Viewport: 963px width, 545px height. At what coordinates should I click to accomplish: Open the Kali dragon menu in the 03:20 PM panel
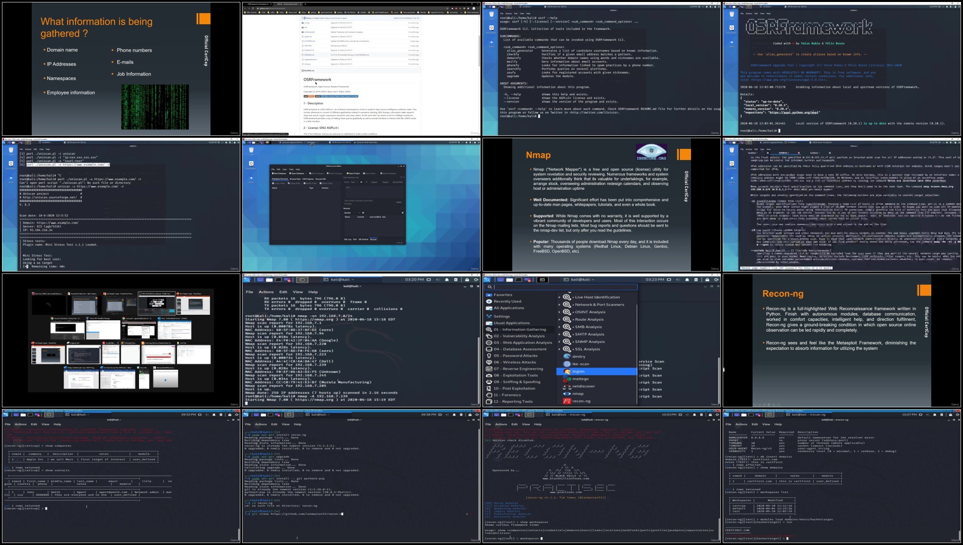click(x=247, y=280)
